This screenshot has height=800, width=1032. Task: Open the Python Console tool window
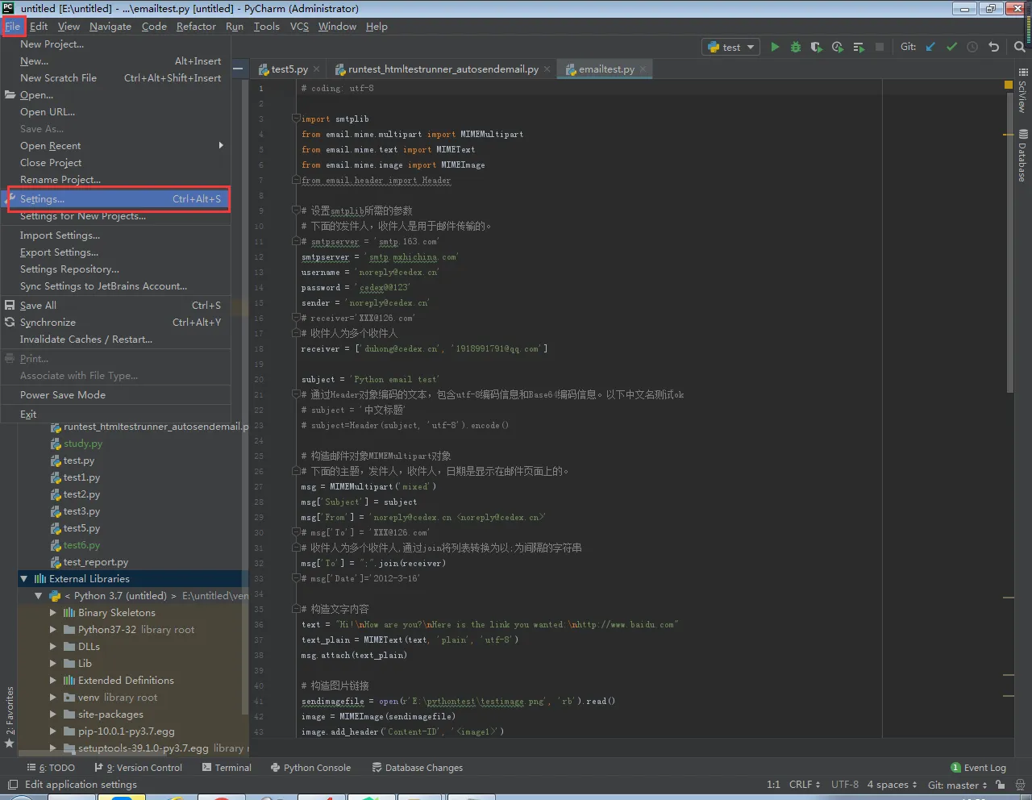click(x=310, y=768)
